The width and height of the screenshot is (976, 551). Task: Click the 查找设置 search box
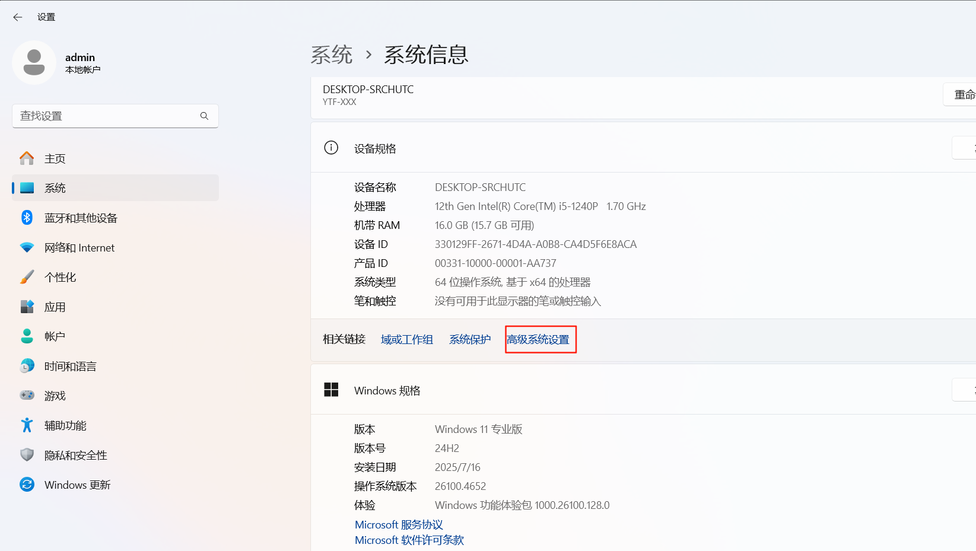click(115, 116)
